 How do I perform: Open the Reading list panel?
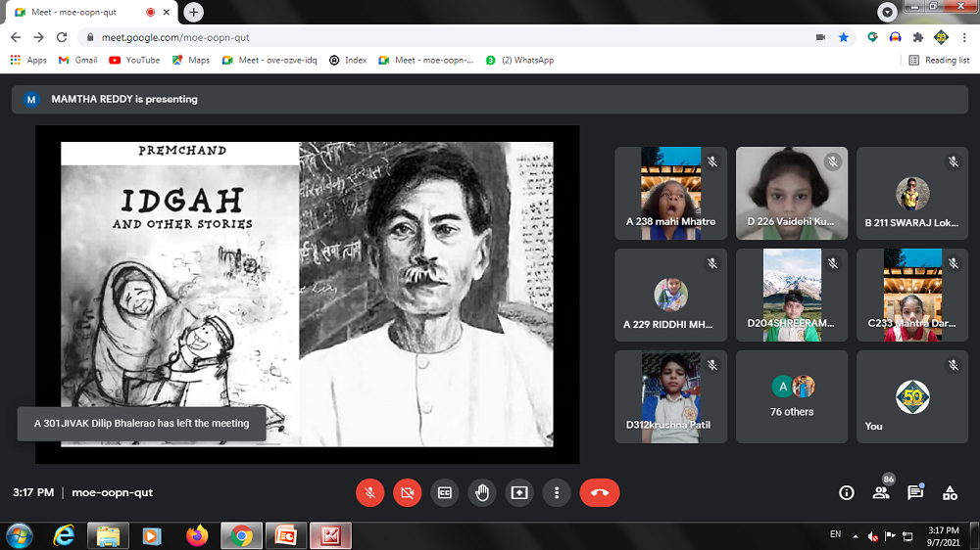pos(939,60)
